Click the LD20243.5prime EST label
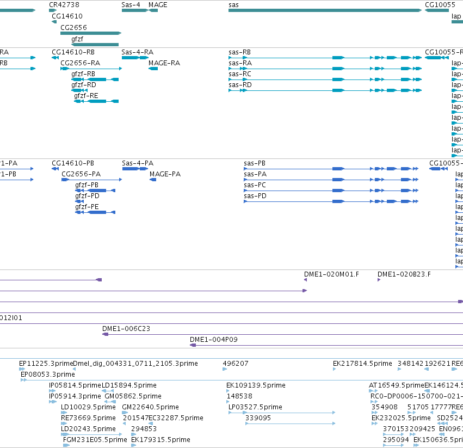Image resolution: width=463 pixels, height=448 pixels. [88, 429]
